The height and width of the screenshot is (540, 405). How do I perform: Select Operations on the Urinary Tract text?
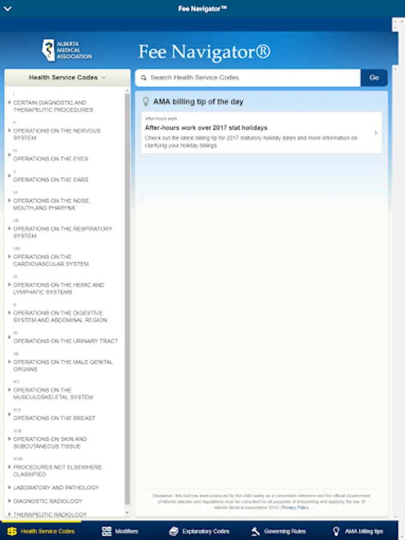pyautogui.click(x=65, y=341)
